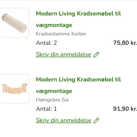Viewport: 137px width, 137px height.
Task: Click the word anmeldelse in the second review link
Action: [76, 120]
